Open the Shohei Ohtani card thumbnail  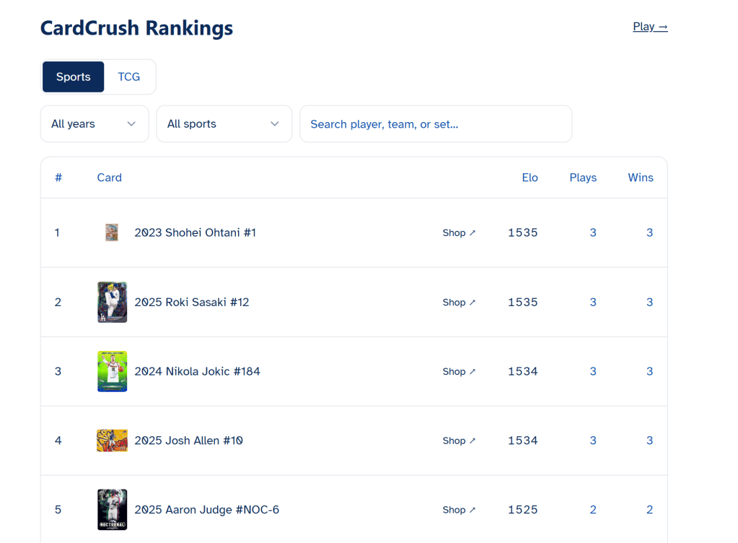click(x=112, y=233)
